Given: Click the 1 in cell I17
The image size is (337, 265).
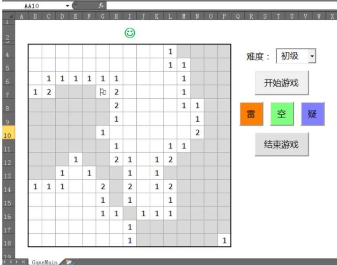Looking at the screenshot, I should pos(130,227).
